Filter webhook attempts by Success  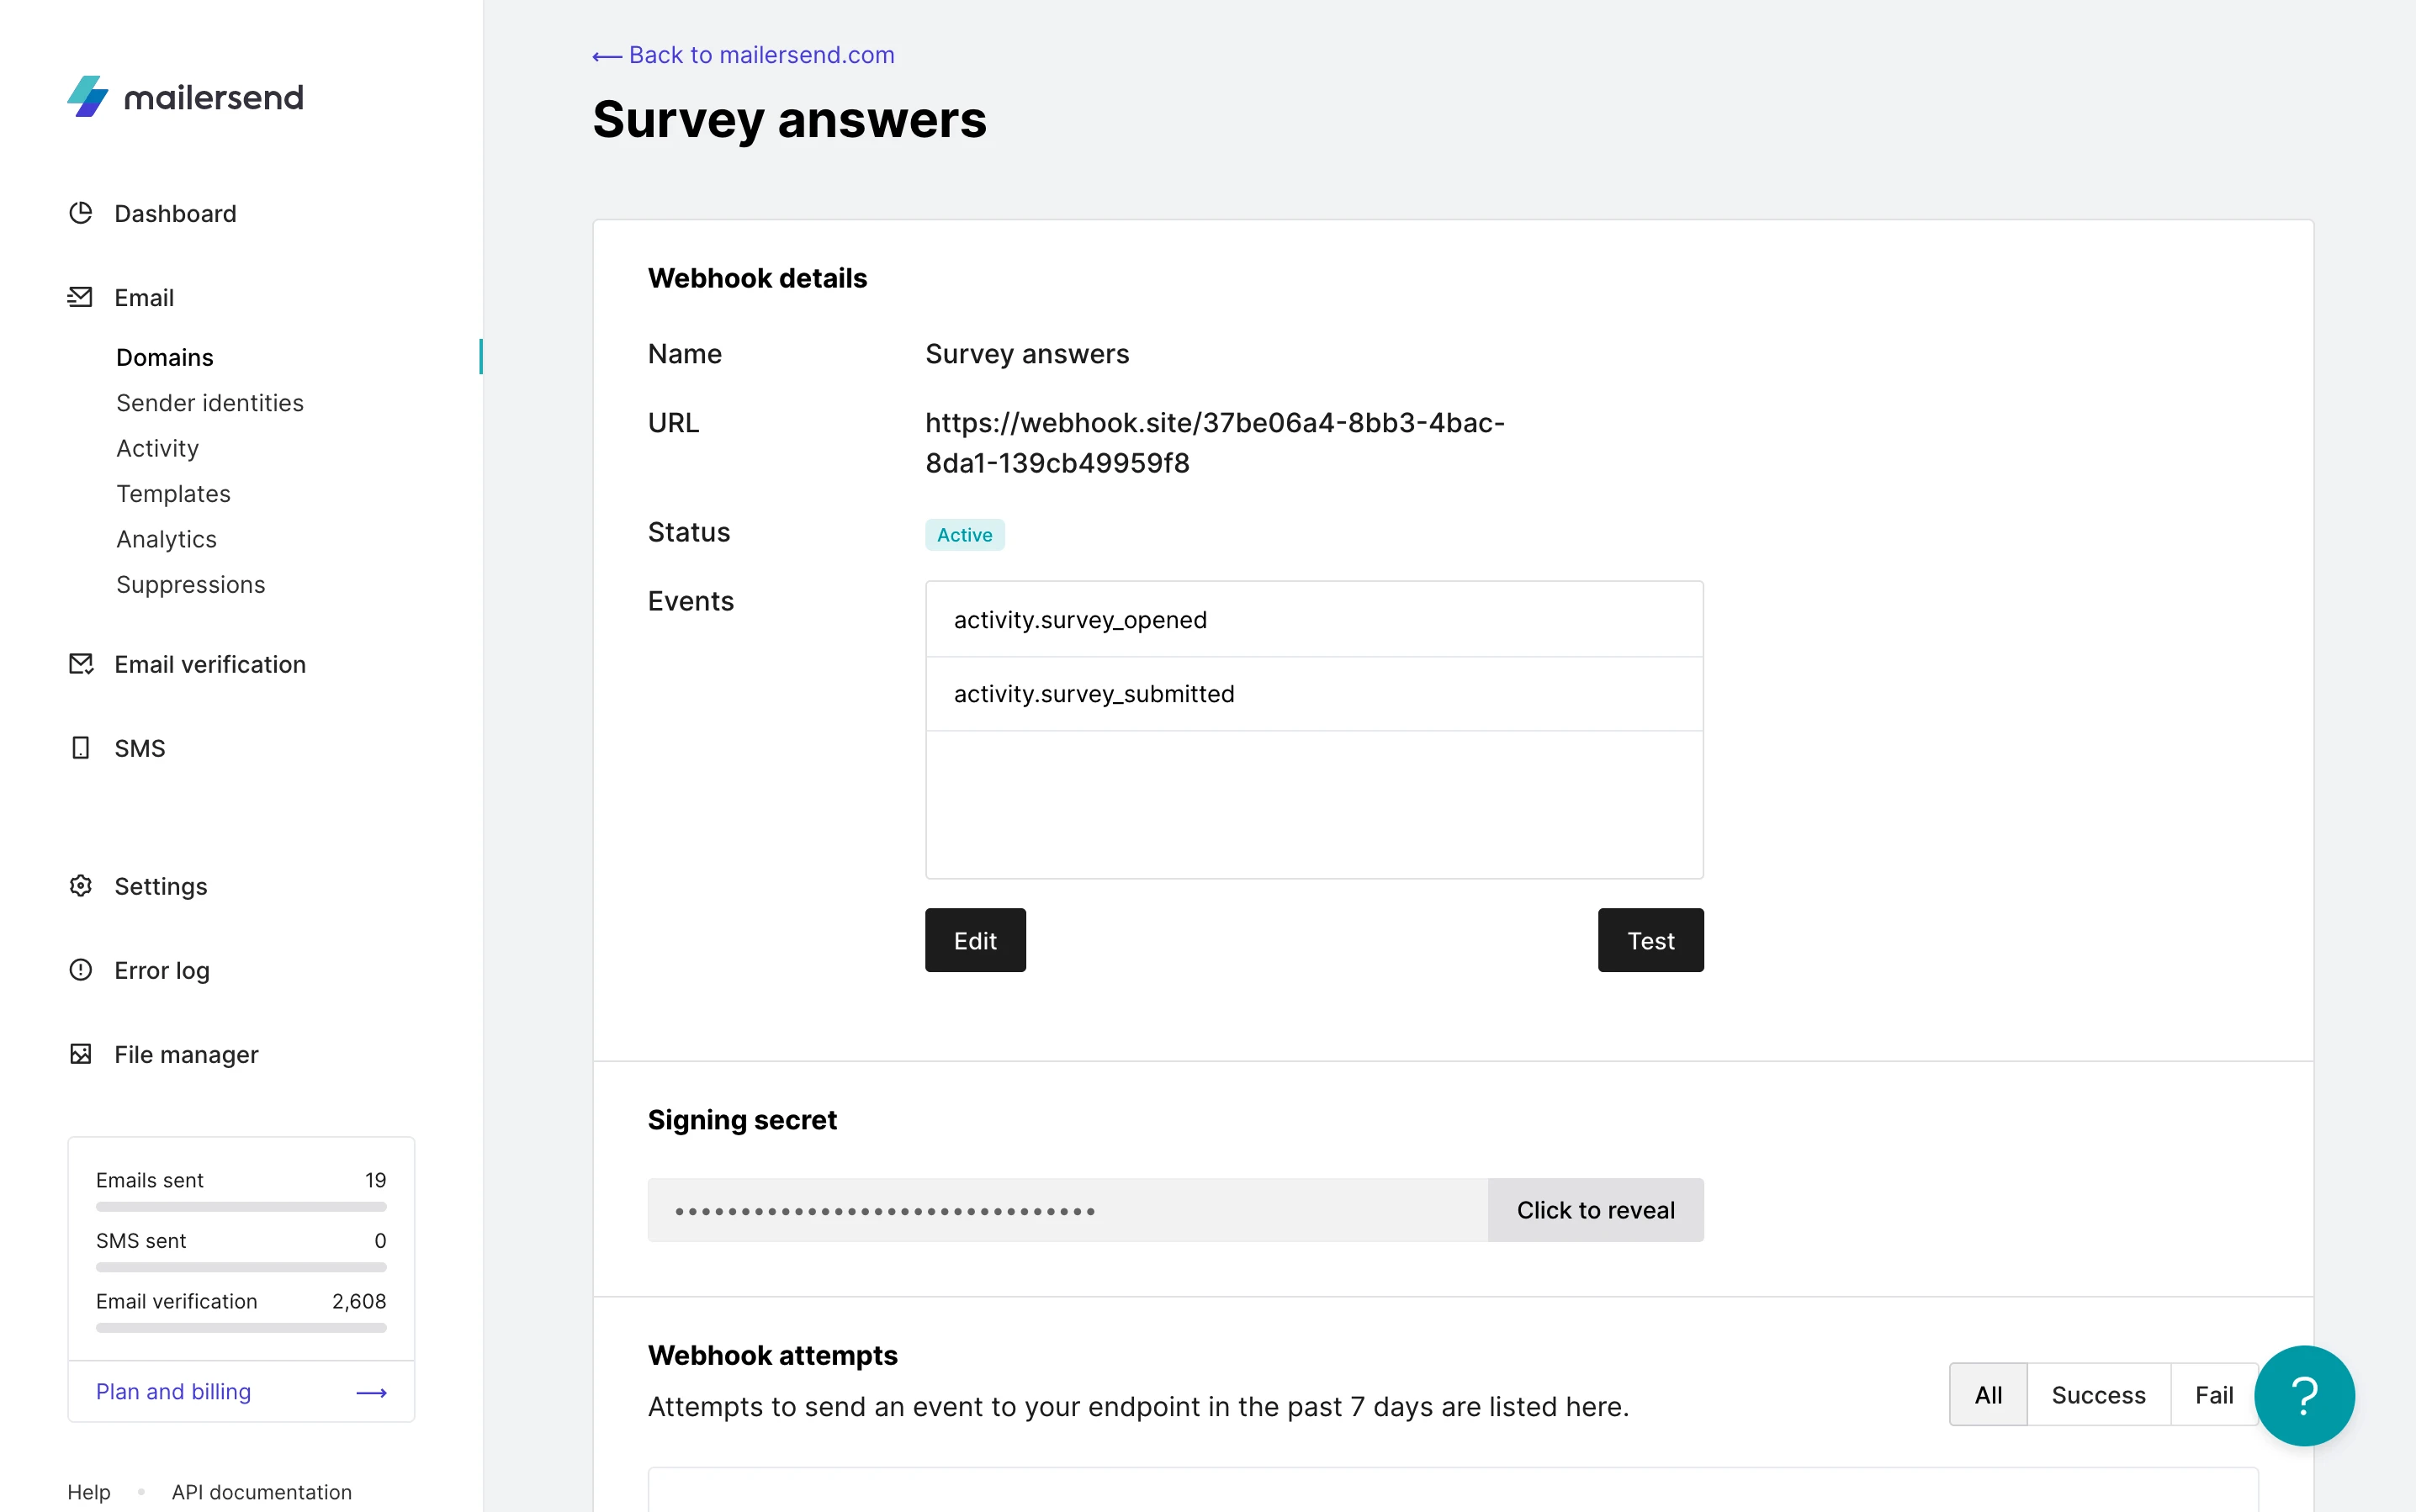point(2098,1395)
